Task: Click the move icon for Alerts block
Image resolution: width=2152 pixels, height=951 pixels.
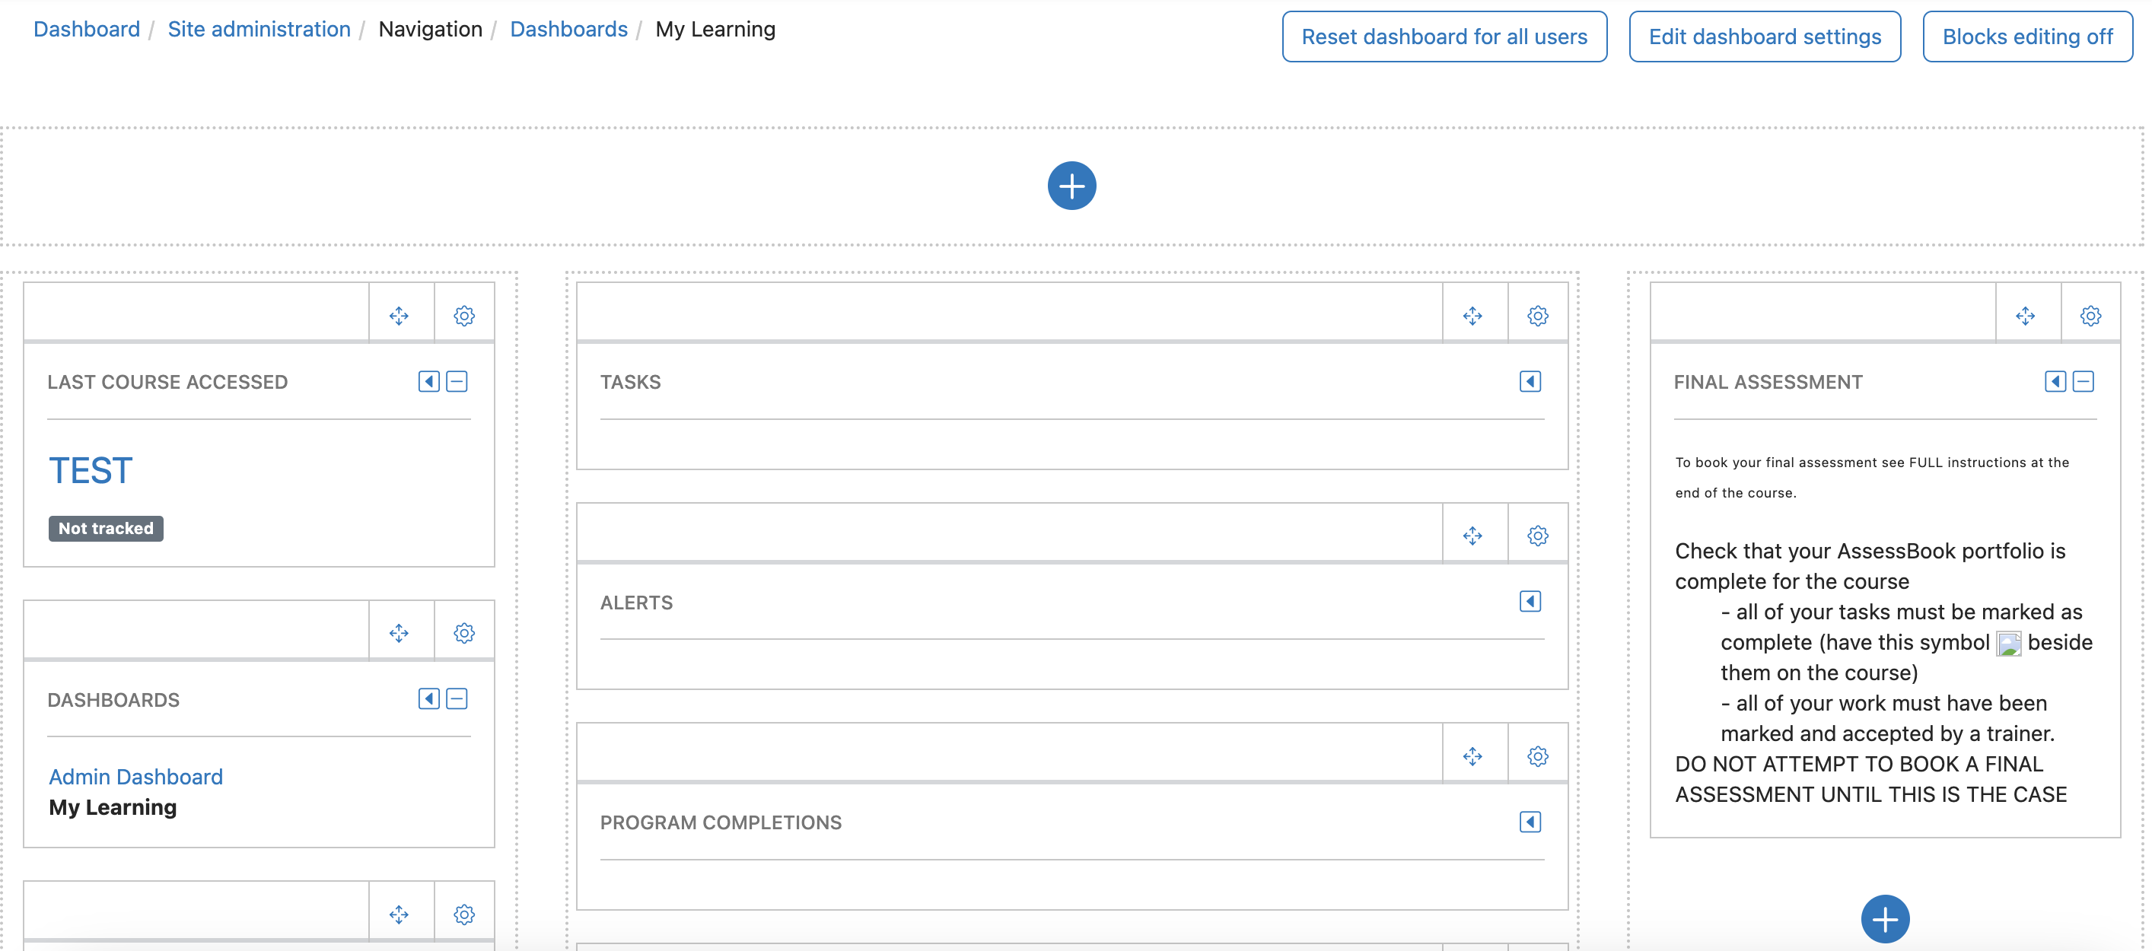Action: coord(1472,536)
